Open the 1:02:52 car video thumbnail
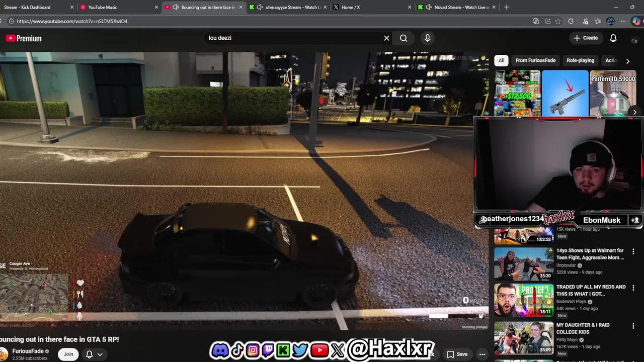The width and height of the screenshot is (644, 362). point(524,236)
